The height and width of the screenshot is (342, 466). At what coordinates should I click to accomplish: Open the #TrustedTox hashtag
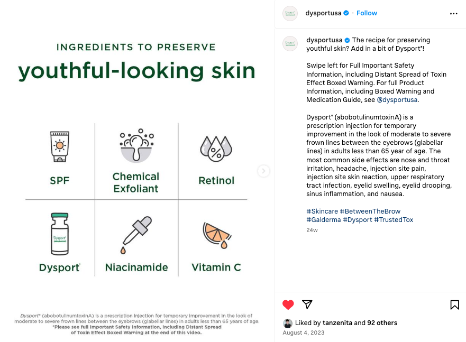pyautogui.click(x=394, y=220)
